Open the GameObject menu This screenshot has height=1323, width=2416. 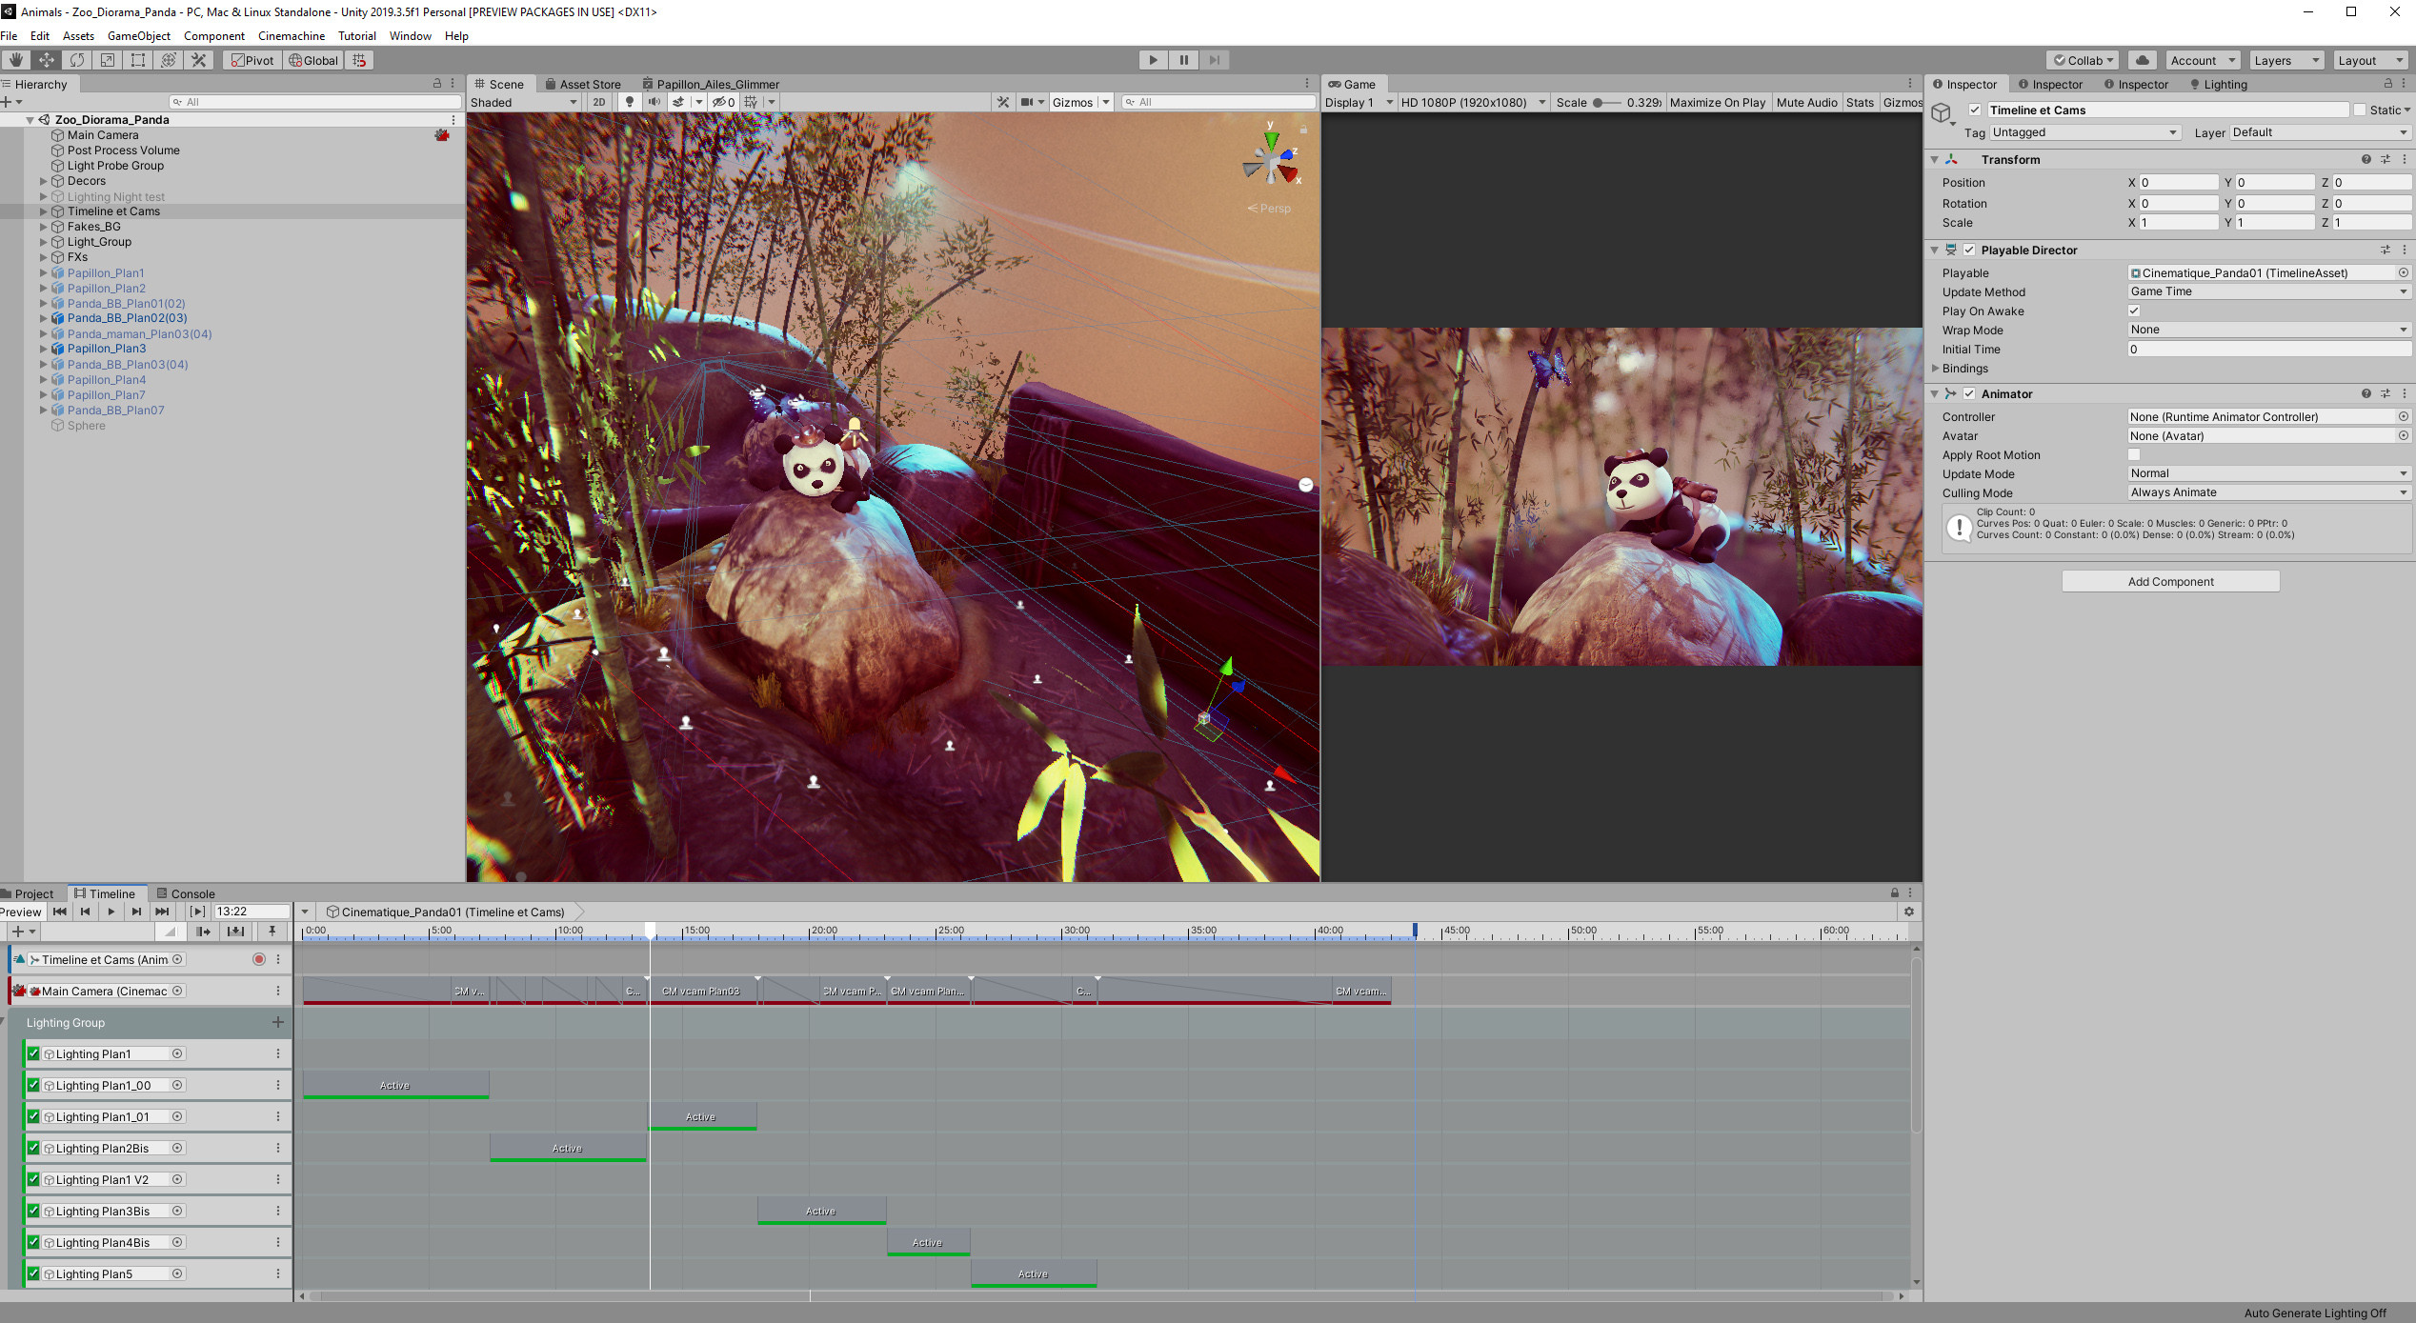[139, 35]
